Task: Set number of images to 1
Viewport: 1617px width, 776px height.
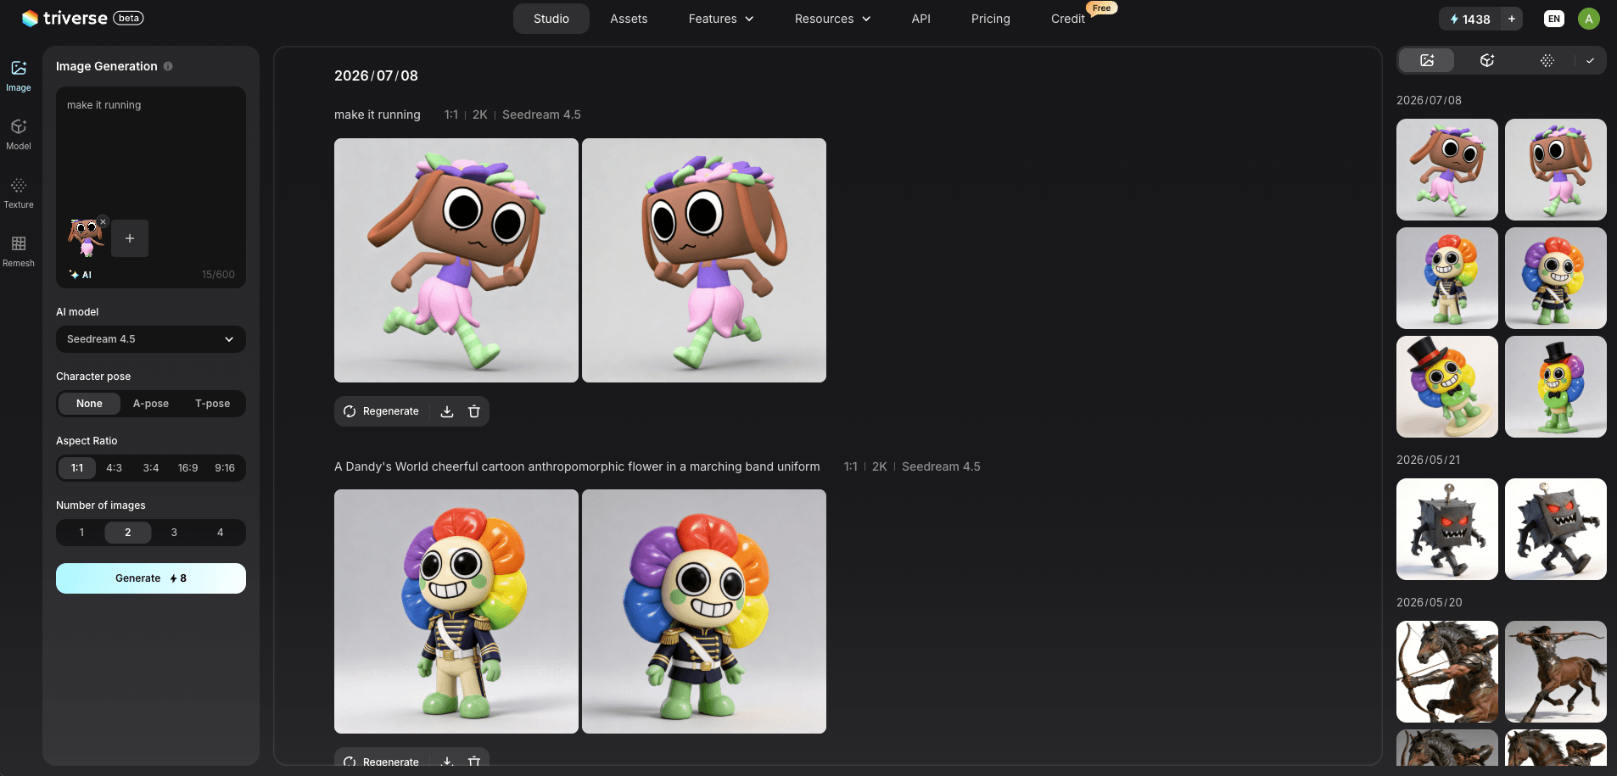Action: tap(81, 533)
